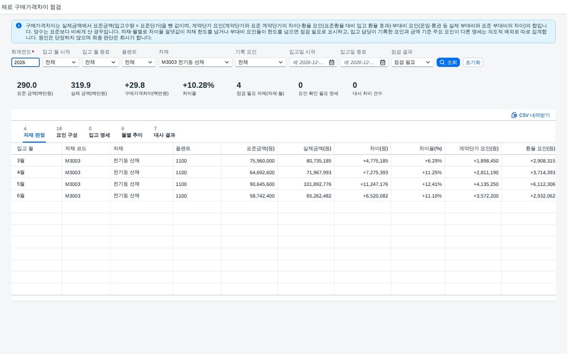
Task: Click the 실제금액(원) column header
Action: tap(306, 149)
